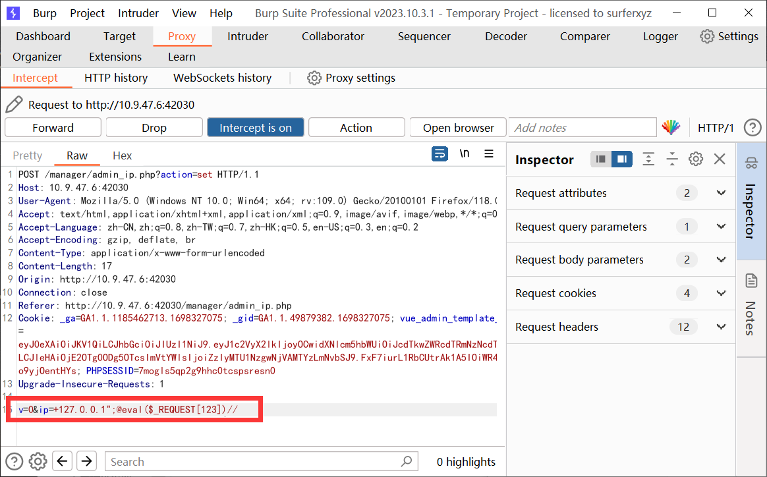Go to the next search match arrow
Screen dimensions: 767x477
tap(86, 461)
